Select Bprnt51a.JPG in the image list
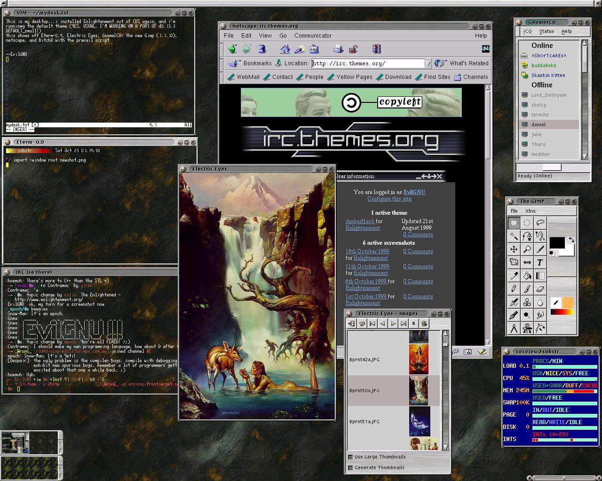 click(x=364, y=421)
